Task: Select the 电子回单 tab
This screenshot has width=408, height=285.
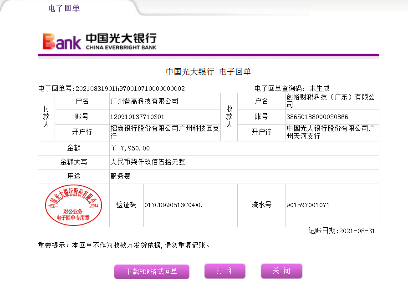Action: 64,8
